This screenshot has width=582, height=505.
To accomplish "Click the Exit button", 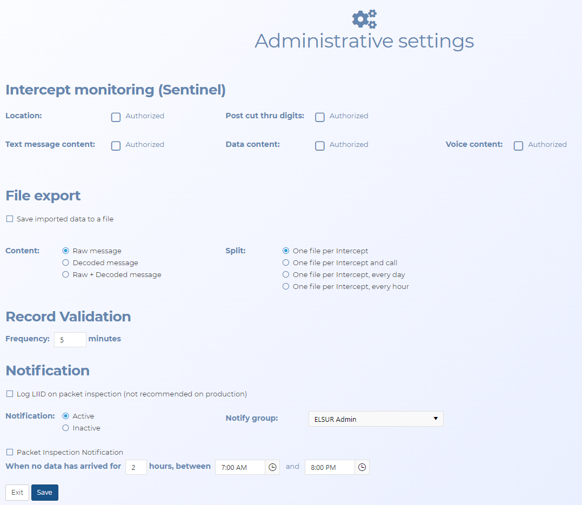I will [x=17, y=493].
